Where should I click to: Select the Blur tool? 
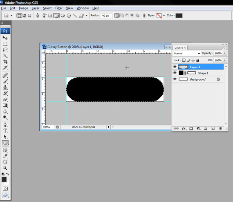pos(5,111)
